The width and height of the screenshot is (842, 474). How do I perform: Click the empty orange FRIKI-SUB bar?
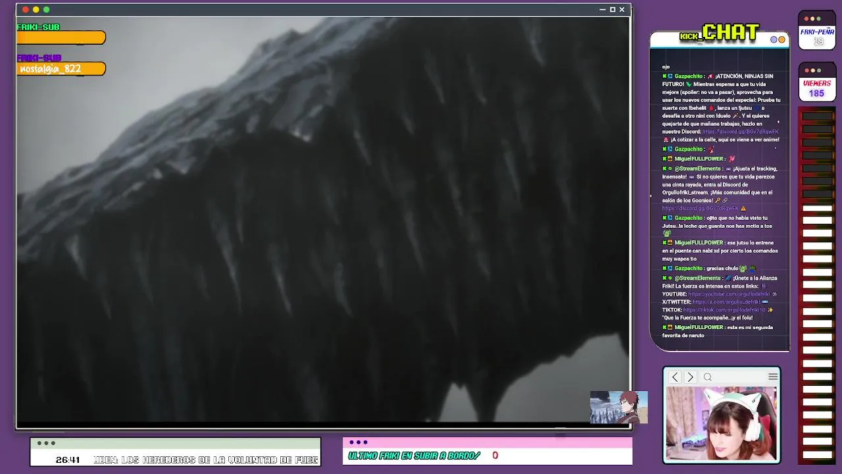pos(61,38)
